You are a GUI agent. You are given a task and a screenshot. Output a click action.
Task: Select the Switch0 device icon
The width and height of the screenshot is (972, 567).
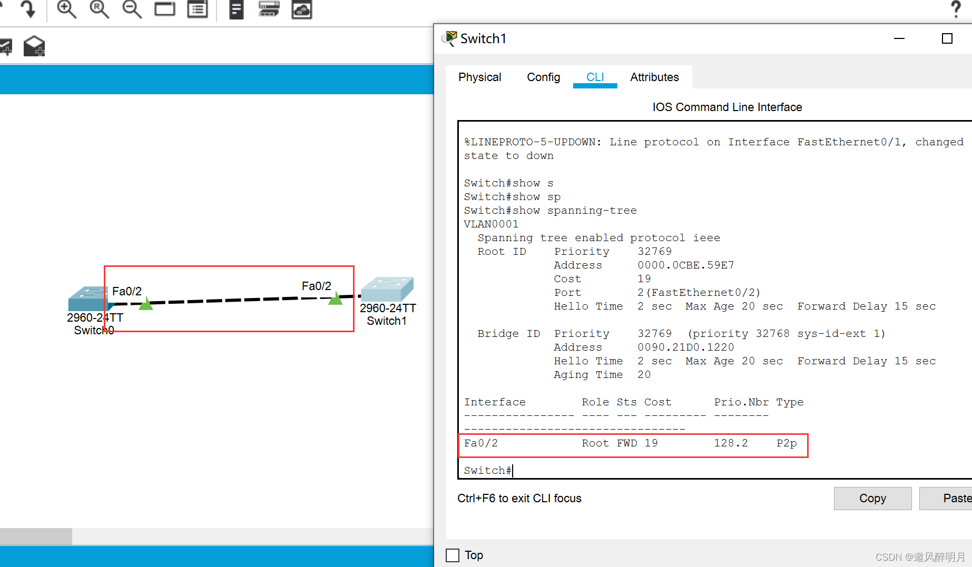click(x=89, y=299)
